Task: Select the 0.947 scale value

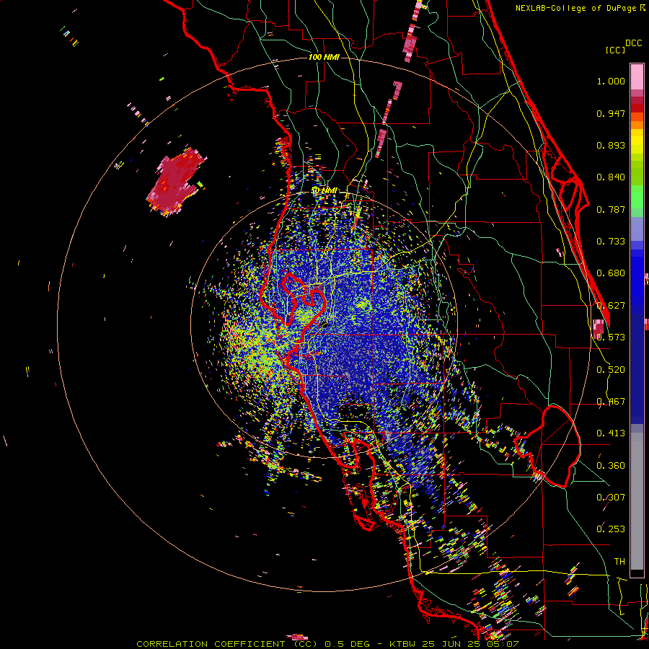Action: click(x=611, y=113)
